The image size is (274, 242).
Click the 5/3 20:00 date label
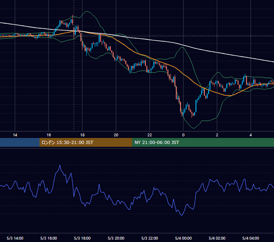click(x=116, y=238)
